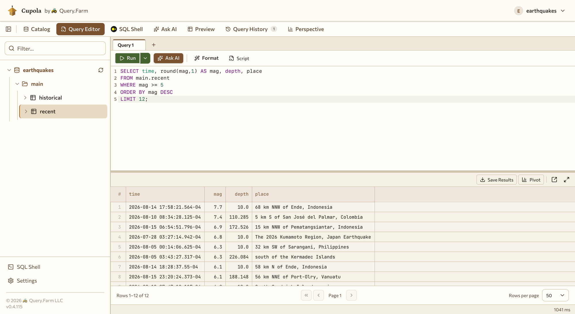The image size is (575, 314).
Task: Switch to the SQL Shell tab
Action: point(127,29)
